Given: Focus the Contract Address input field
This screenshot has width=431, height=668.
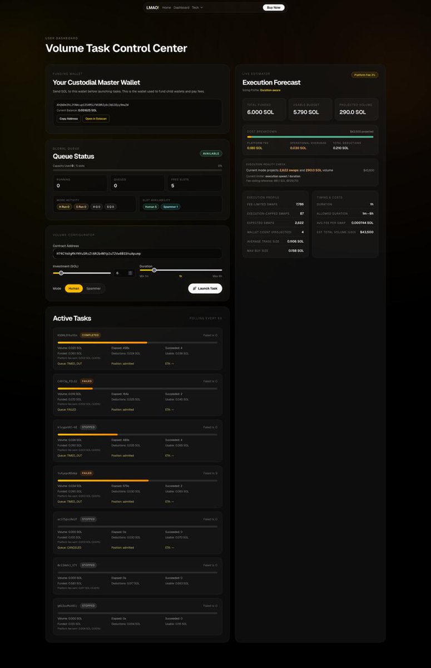Looking at the screenshot, I should click(x=137, y=253).
